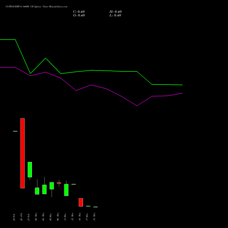This screenshot has width=228, height=228.
Task: Click the green candle for 11 Mar
Action: tap(66, 190)
